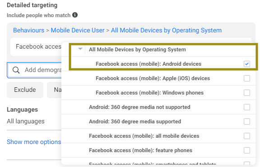This screenshot has width=260, height=167.
Task: Select the All languages value
Action: click(26, 121)
